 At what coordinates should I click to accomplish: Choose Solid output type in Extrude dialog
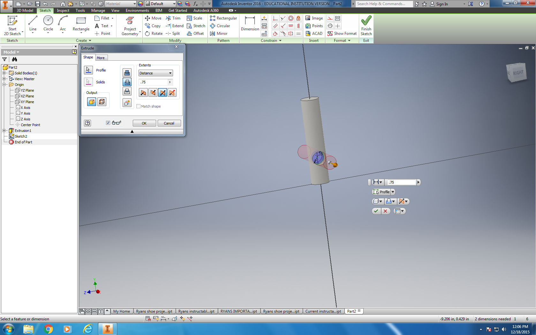pyautogui.click(x=92, y=102)
